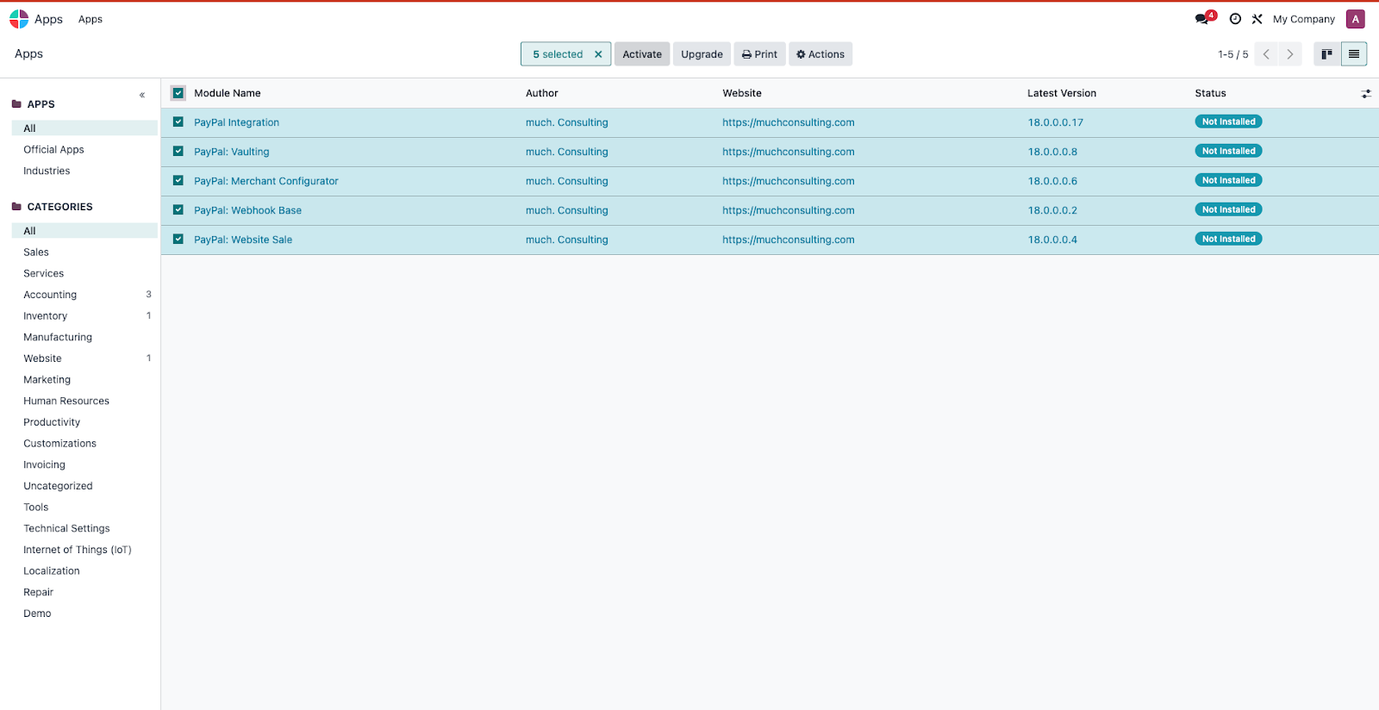1379x710 pixels.
Task: Uncheck the PayPal: Webhook Base checkbox
Action: tap(178, 210)
